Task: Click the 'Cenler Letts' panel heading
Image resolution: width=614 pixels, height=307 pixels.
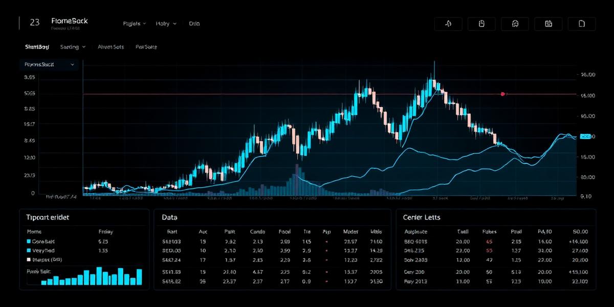Action: point(422,217)
